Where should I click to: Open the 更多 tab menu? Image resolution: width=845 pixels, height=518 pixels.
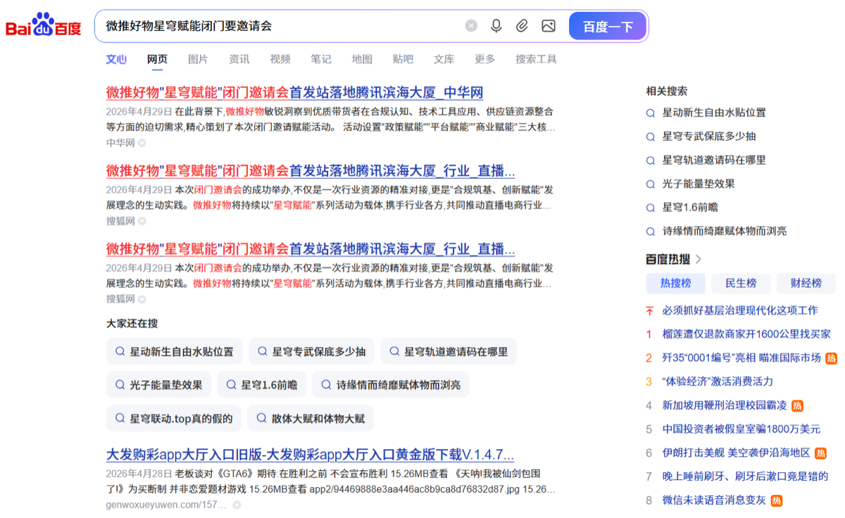[x=484, y=59]
